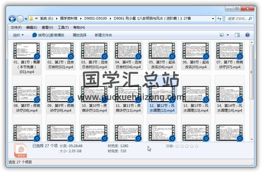Open the 工具(T) menu
Screen dimensions: 262x173
[x=63, y=27]
